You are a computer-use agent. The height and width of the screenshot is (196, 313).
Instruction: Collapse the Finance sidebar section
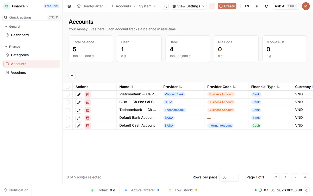click(12, 47)
